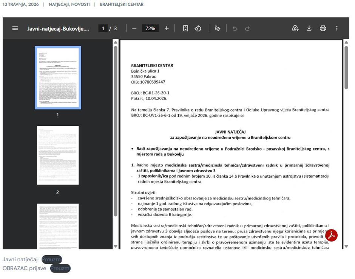Save PDF to Google Drive
The width and height of the screenshot is (355, 279).
pos(295,28)
